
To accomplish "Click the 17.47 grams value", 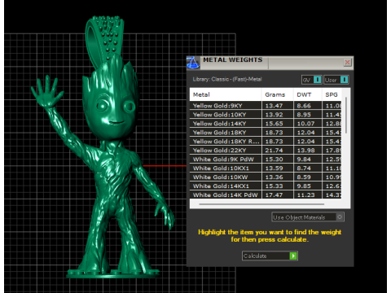I will click(274, 195).
